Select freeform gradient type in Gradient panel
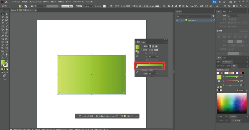The width and height of the screenshot is (249, 130). pyautogui.click(x=156, y=46)
